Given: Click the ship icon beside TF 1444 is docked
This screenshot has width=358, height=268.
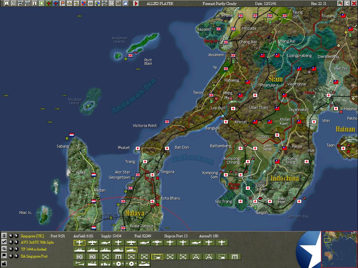Looking at the screenshot, I should (4, 249).
